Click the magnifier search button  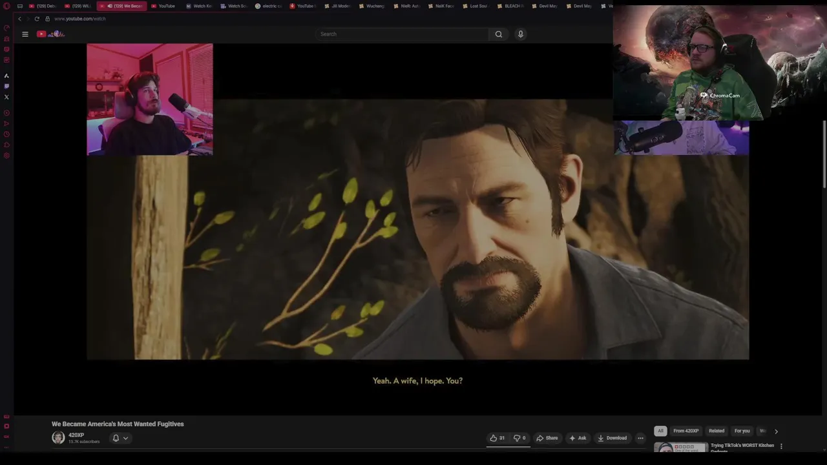[x=498, y=34]
